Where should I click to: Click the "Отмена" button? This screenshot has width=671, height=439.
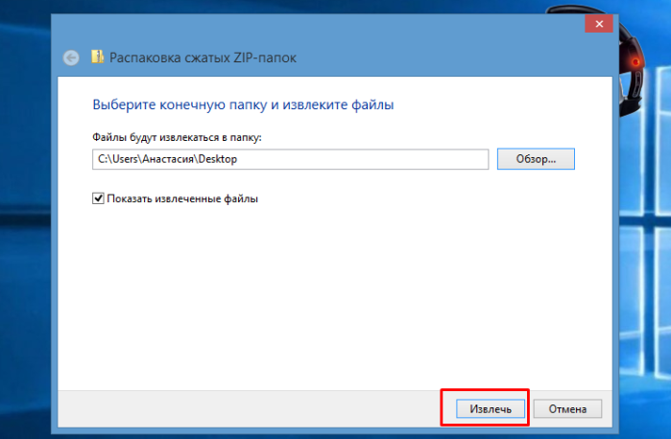click(567, 409)
